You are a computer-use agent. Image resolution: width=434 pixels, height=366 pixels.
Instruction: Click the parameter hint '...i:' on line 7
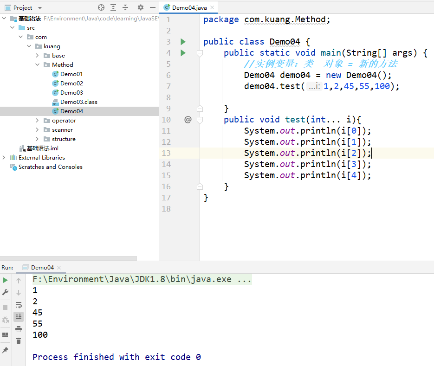pos(314,86)
